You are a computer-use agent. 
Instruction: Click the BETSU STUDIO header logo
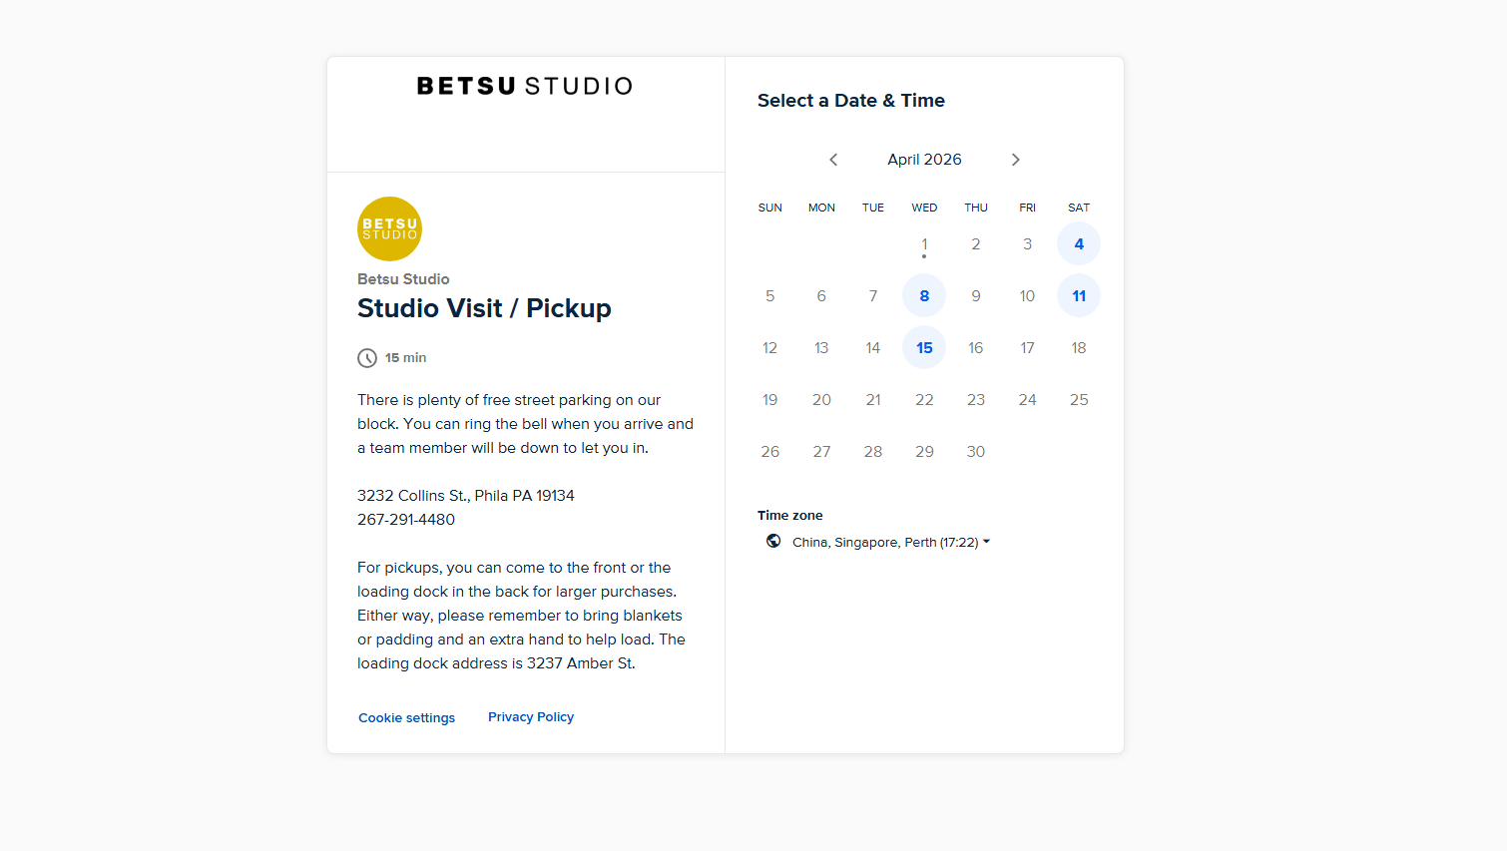point(525,87)
